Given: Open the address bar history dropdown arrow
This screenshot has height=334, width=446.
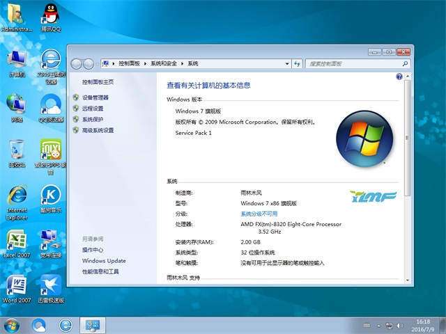Looking at the screenshot, I should coord(287,63).
